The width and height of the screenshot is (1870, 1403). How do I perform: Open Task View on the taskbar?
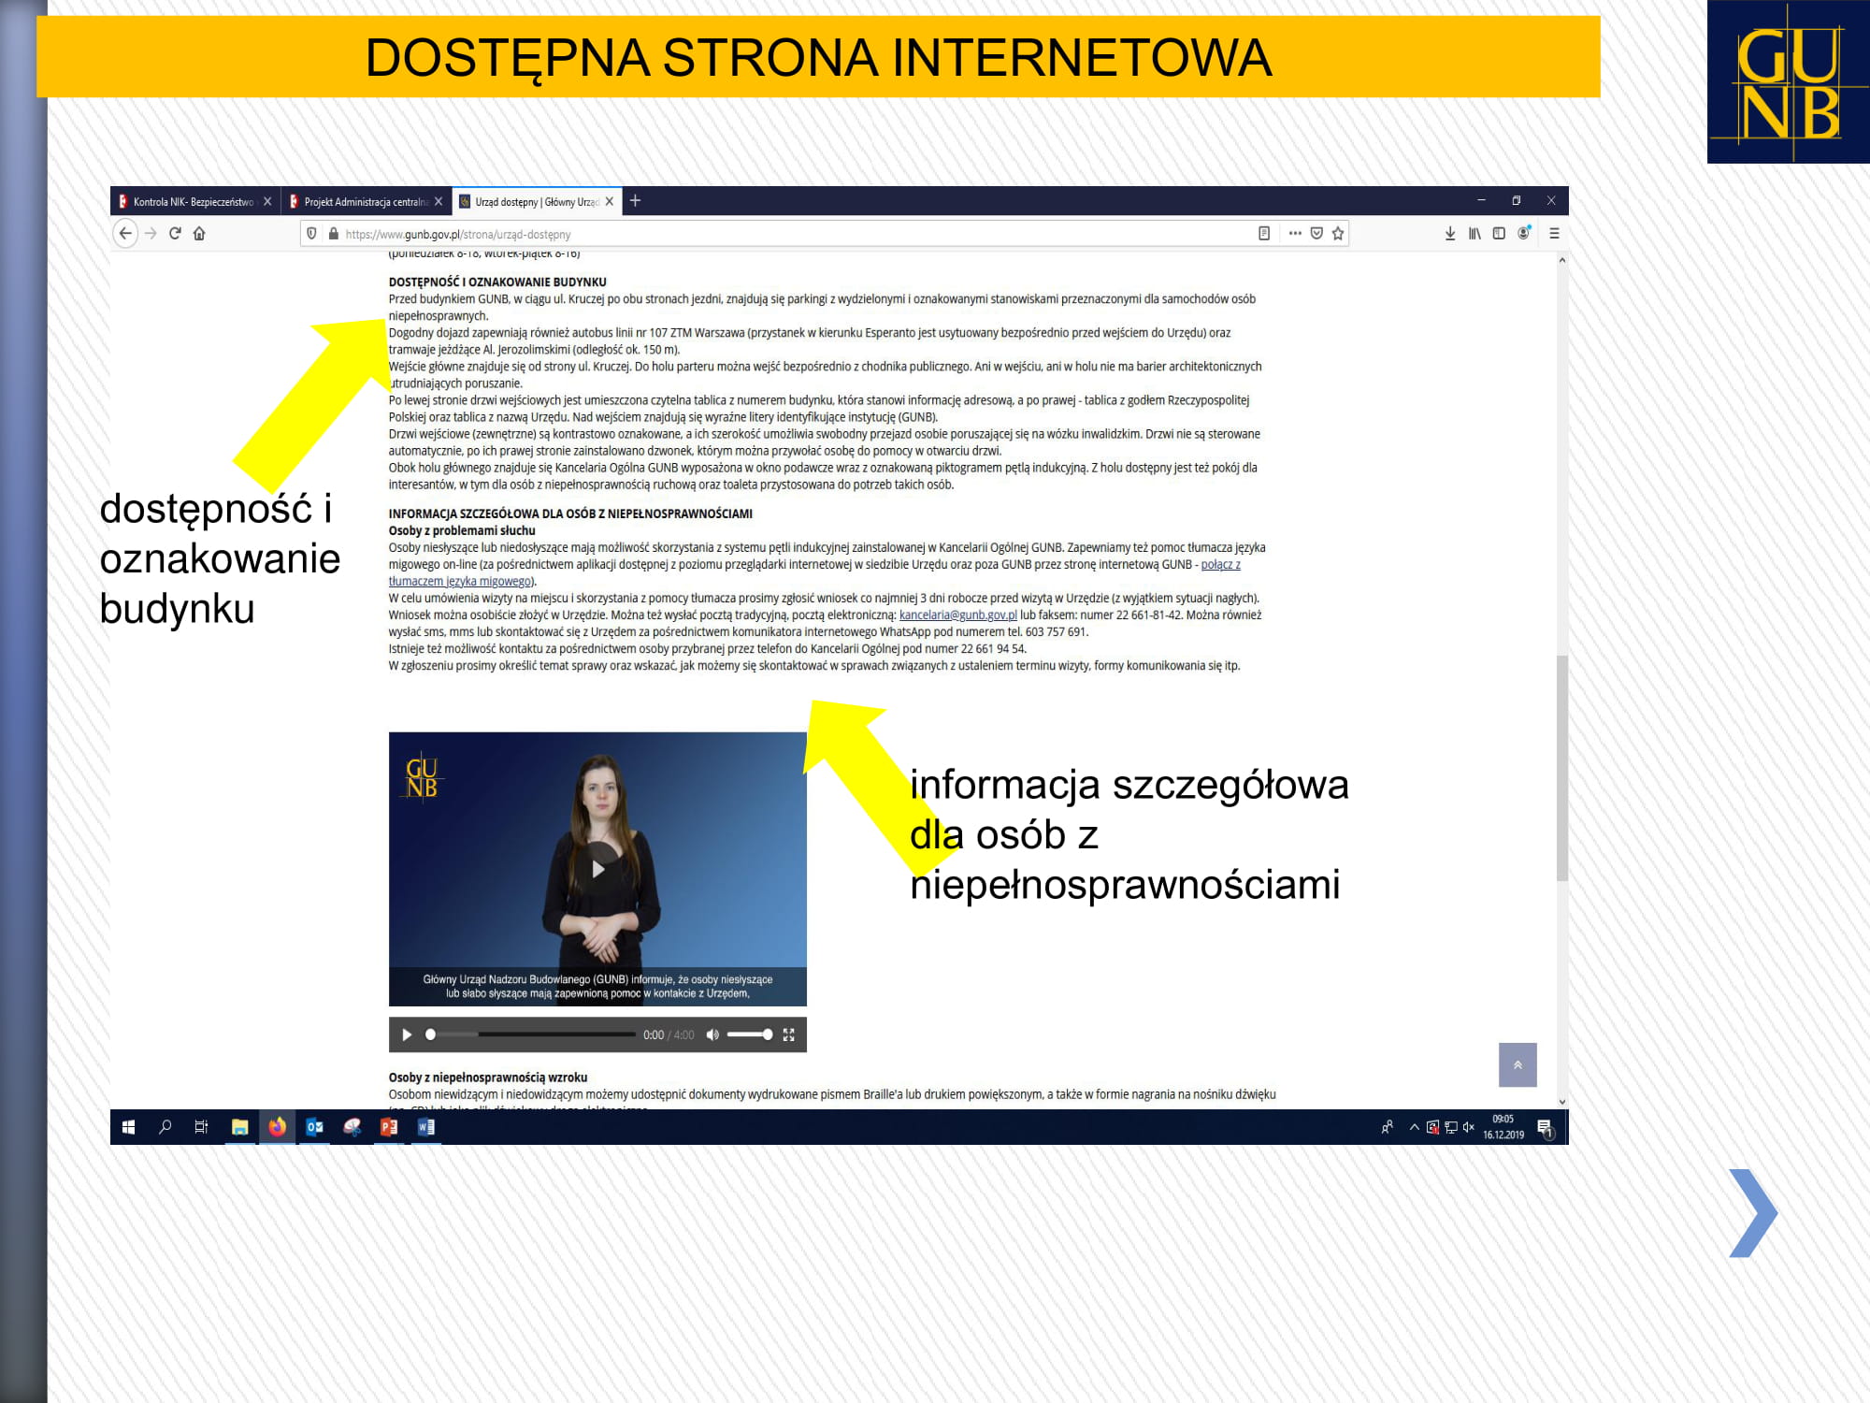[x=201, y=1127]
